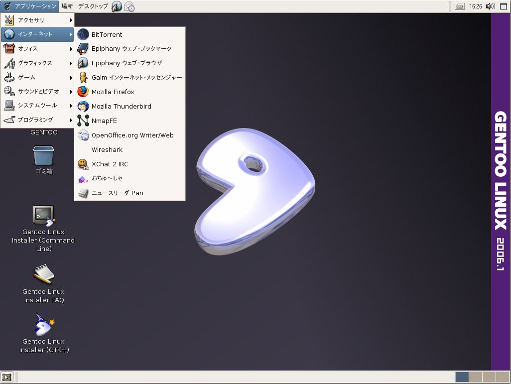
Task: Click the XChat 2 IRC smiley icon
Action: (x=83, y=164)
